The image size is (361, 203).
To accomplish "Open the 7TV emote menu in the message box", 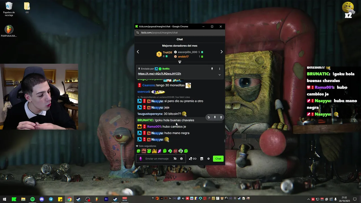I will tap(175, 159).
